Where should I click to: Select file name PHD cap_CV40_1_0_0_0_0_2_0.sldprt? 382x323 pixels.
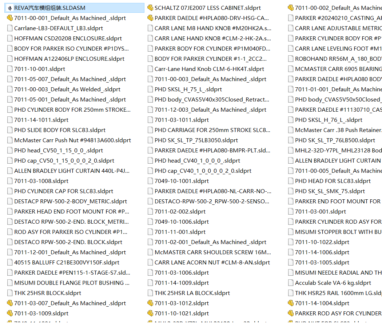pyautogui.click(x=203, y=171)
